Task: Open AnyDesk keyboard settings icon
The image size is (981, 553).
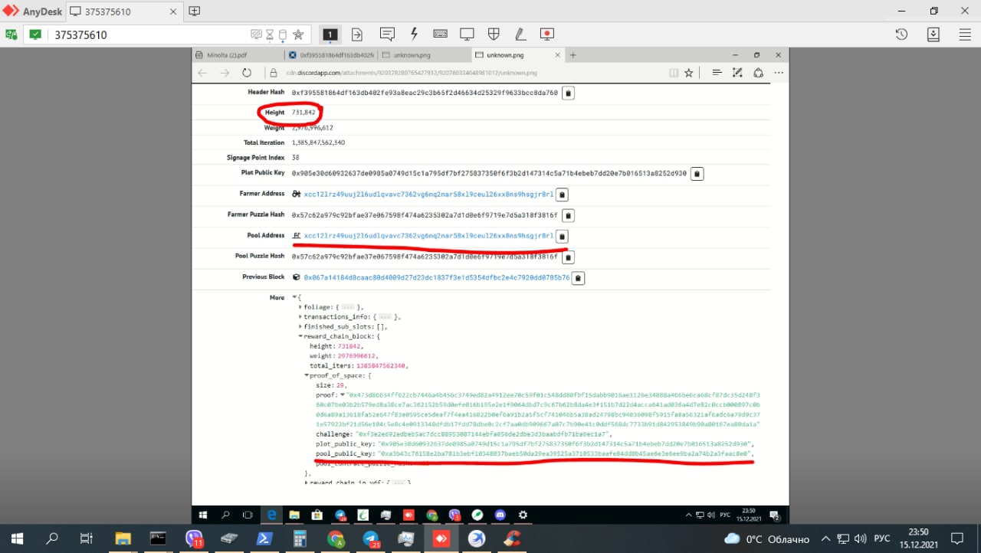Action: coord(440,34)
